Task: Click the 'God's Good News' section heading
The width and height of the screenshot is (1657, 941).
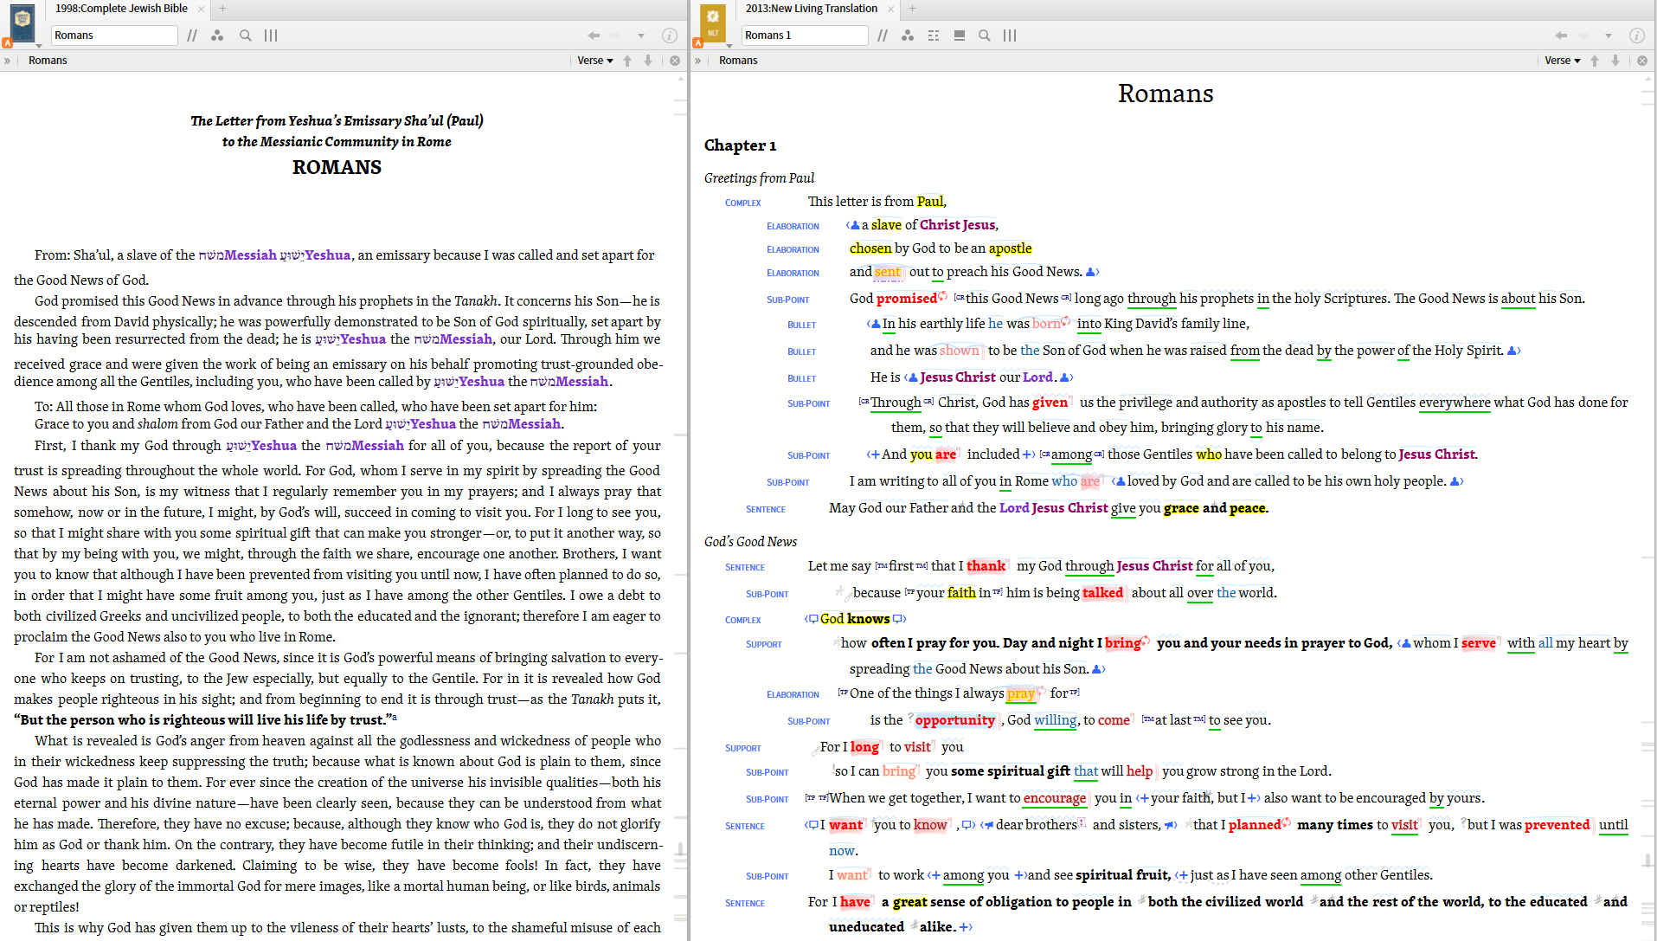Action: tap(751, 542)
